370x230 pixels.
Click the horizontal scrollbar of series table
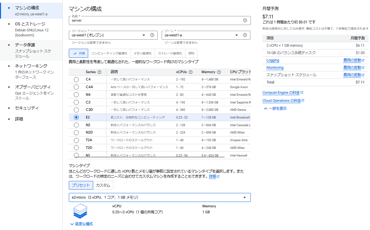150,157
